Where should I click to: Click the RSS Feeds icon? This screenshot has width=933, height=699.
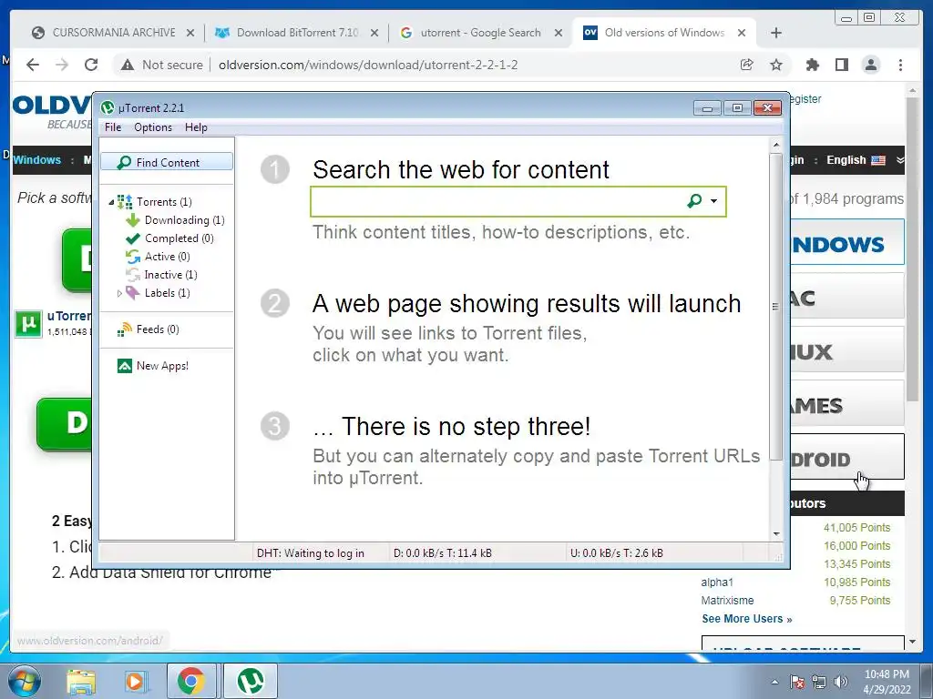(124, 329)
